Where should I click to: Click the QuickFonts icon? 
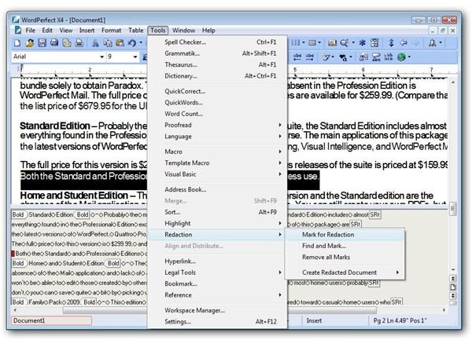(326, 57)
